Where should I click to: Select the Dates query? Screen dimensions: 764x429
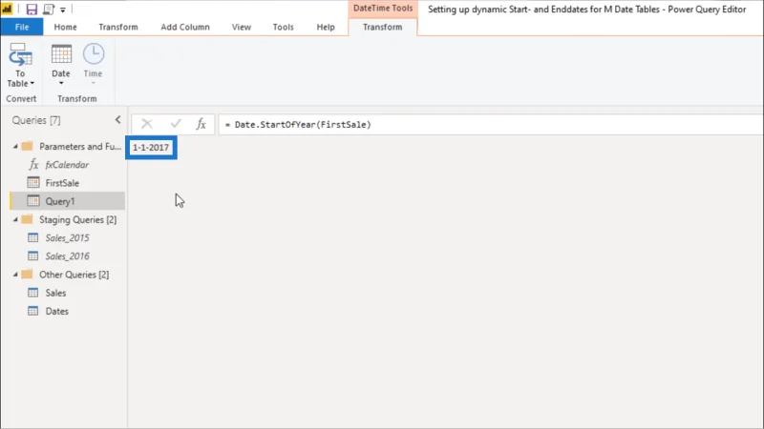(x=57, y=312)
